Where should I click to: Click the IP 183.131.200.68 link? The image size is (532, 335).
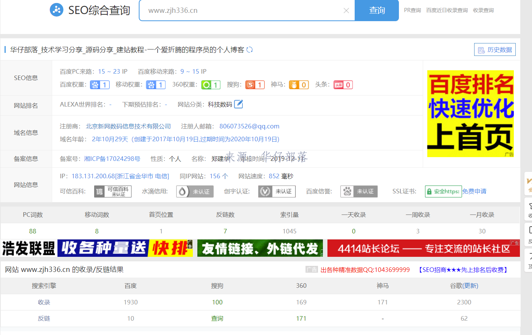120,176
